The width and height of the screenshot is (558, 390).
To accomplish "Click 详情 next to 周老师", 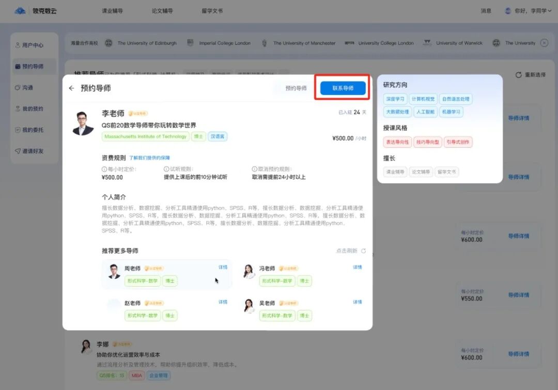I will (x=223, y=267).
